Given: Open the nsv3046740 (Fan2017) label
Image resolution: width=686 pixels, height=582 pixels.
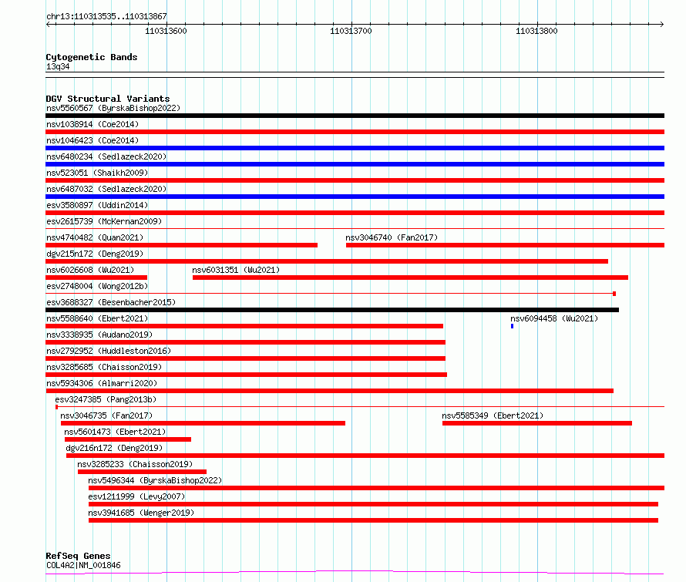Looking at the screenshot, I should click(392, 237).
